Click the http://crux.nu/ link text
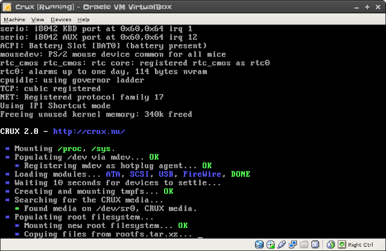This screenshot has height=251, width=386. coord(89,132)
